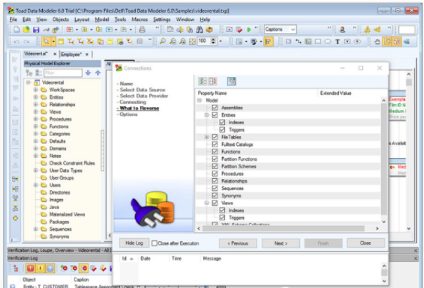Click the deselect-all red marks icon in Connections
The width and height of the screenshot is (424, 288).
pyautogui.click(x=213, y=81)
